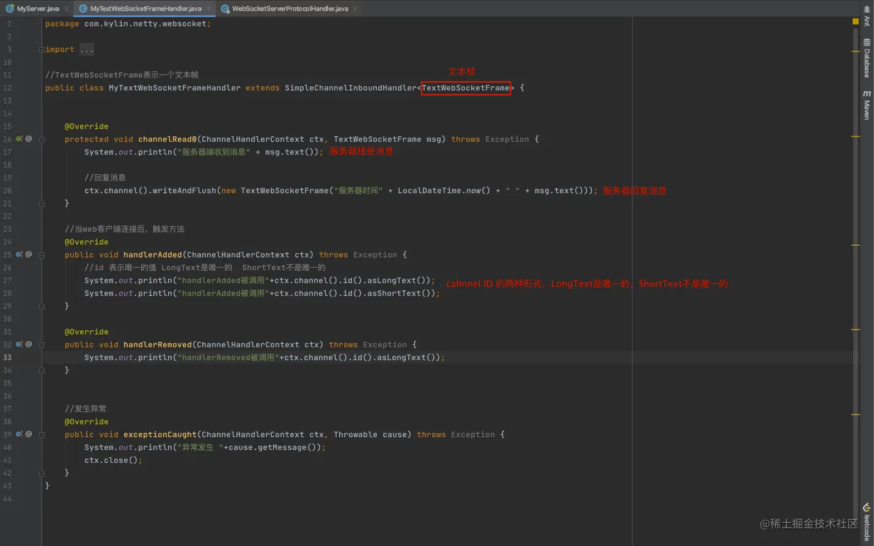
Task: Open the leetcode plugin panel
Action: pyautogui.click(x=867, y=522)
